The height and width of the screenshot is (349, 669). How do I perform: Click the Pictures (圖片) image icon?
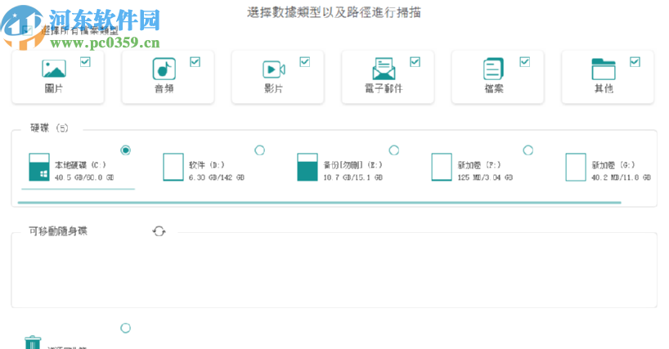point(54,69)
